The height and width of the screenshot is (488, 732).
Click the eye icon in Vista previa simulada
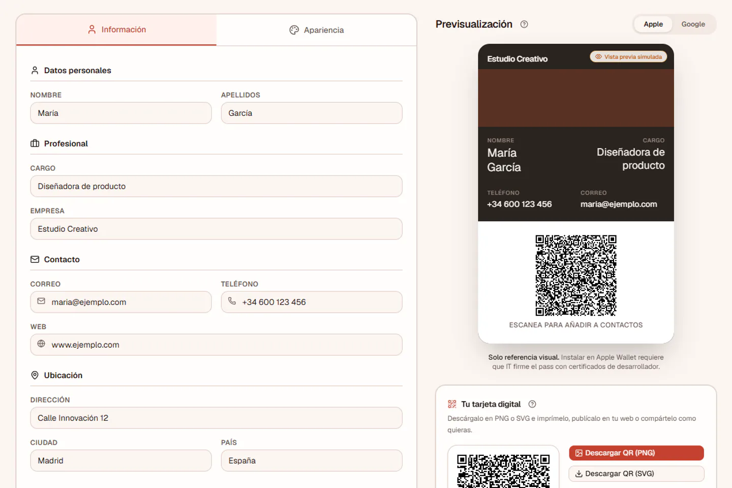click(x=598, y=57)
